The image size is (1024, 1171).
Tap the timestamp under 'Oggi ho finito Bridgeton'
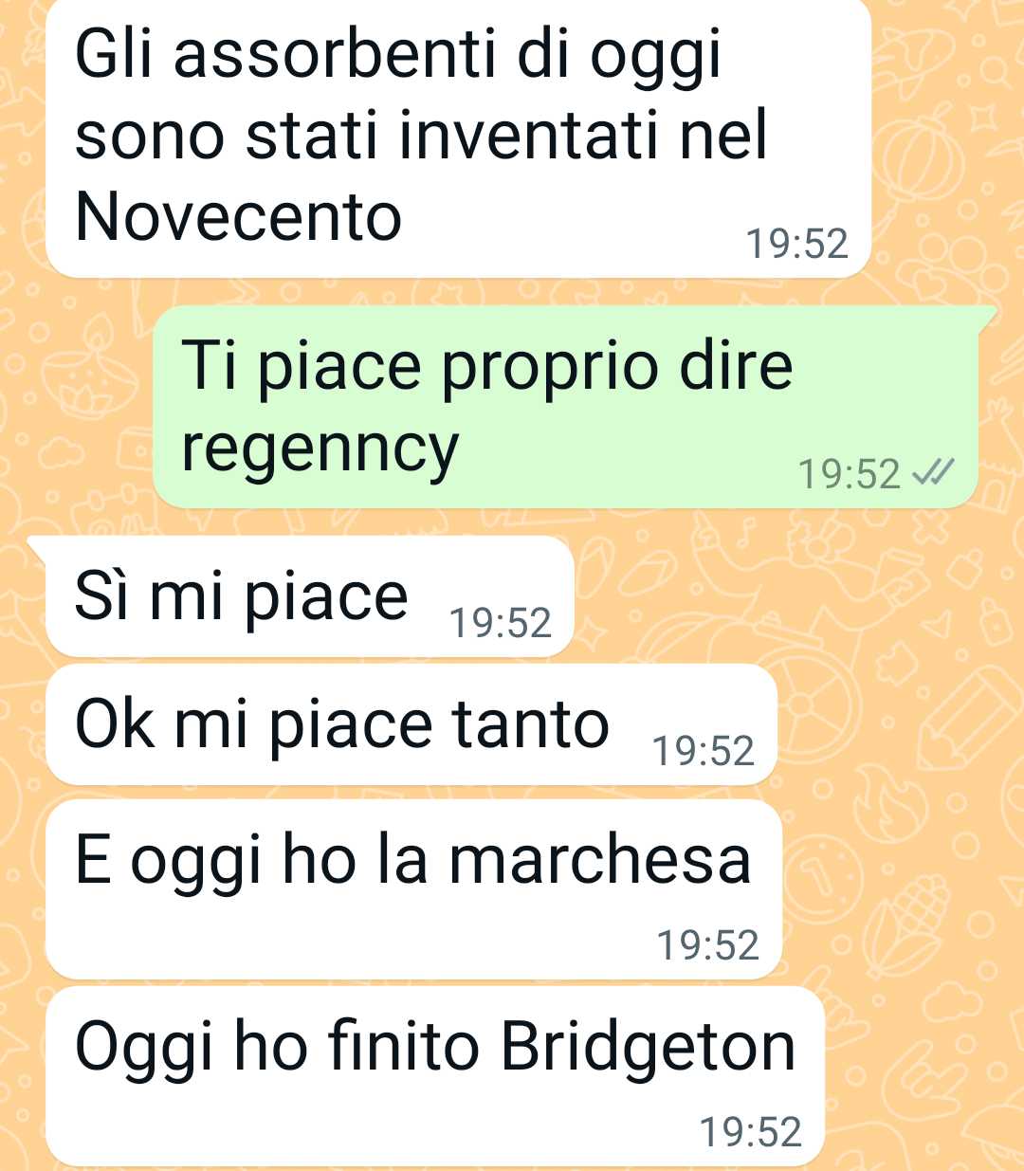coord(751,1132)
